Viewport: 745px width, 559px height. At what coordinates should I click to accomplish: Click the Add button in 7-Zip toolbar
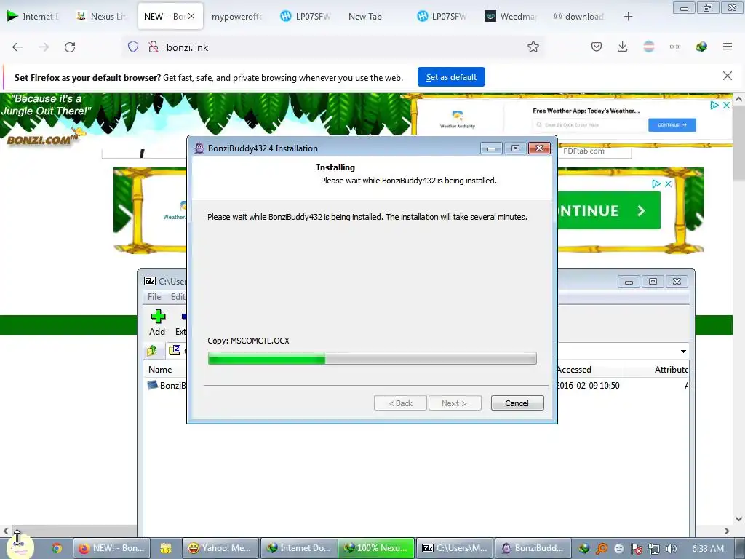coord(157,322)
